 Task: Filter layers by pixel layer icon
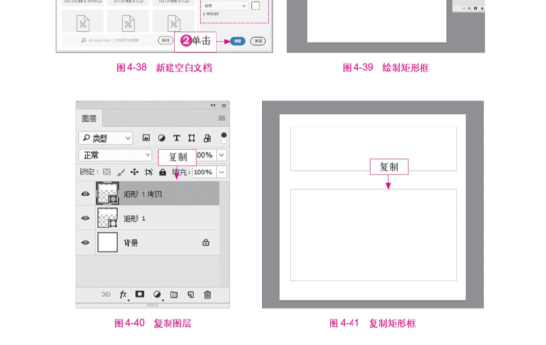[147, 138]
